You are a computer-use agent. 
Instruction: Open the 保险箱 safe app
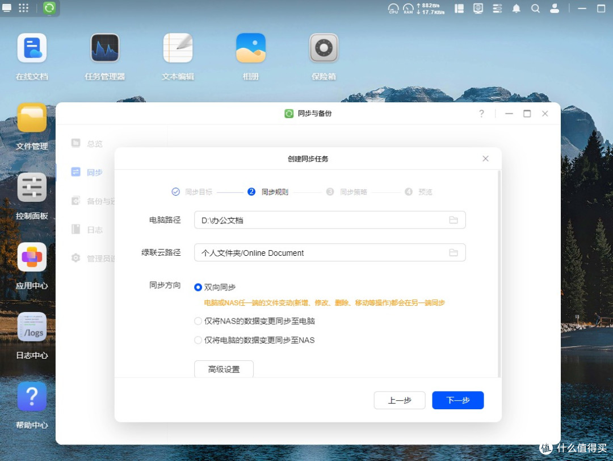(324, 48)
